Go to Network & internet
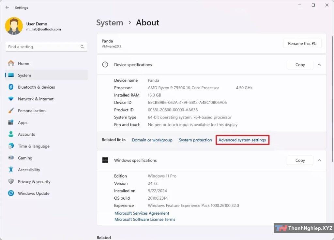334x240 pixels. (x=46, y=99)
